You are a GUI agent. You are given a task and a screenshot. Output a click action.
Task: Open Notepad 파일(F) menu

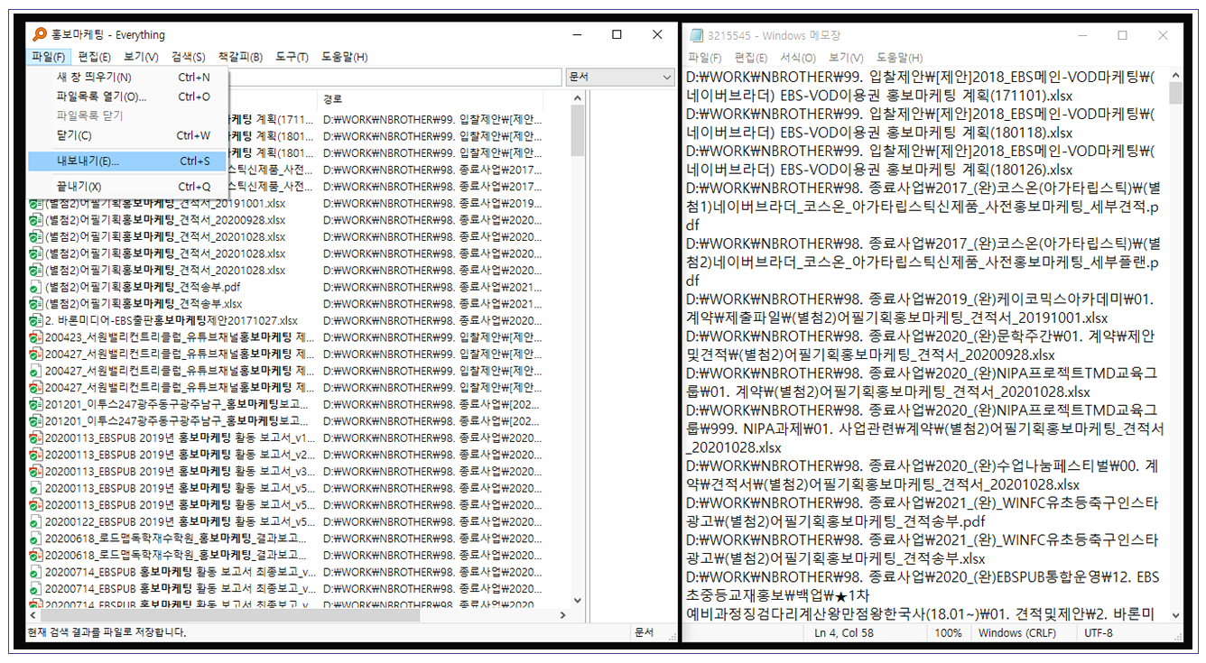pyautogui.click(x=704, y=58)
